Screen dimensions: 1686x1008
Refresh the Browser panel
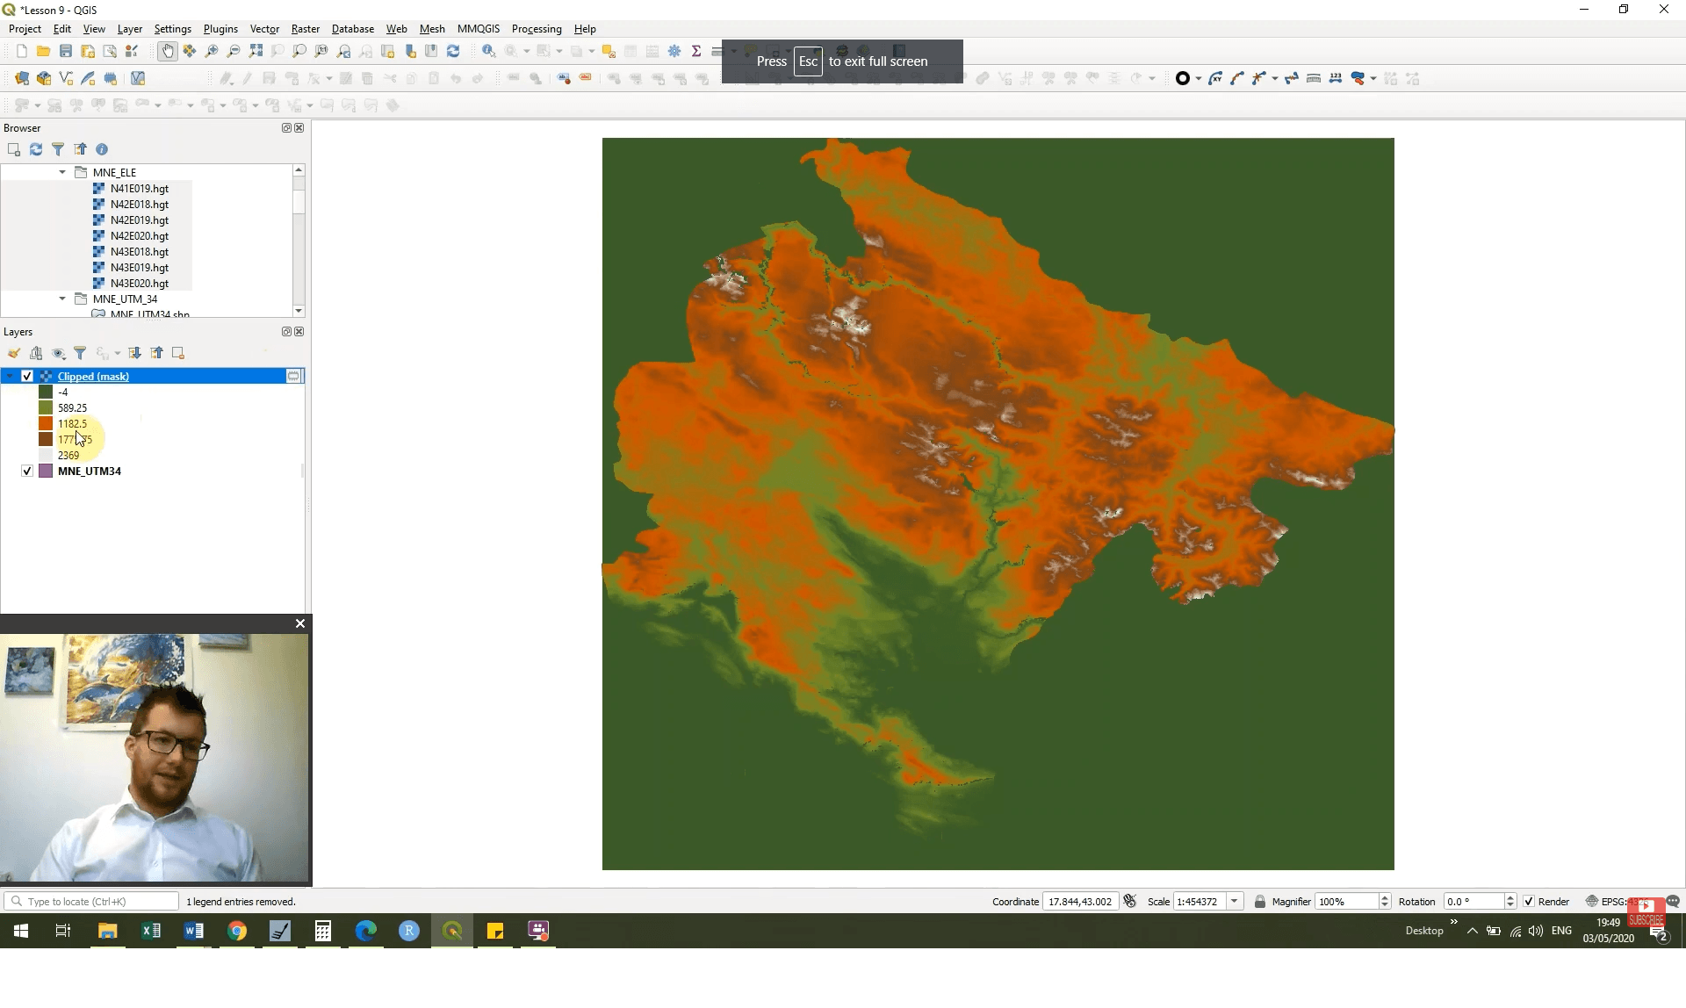36,150
